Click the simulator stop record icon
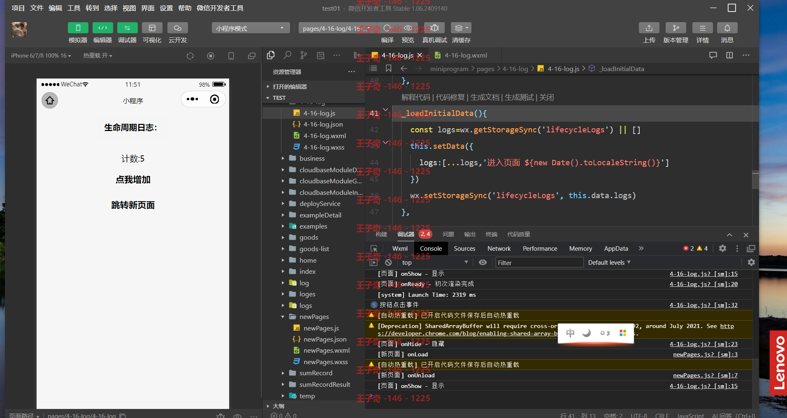Image resolution: width=787 pixels, height=418 pixels. tap(211, 56)
